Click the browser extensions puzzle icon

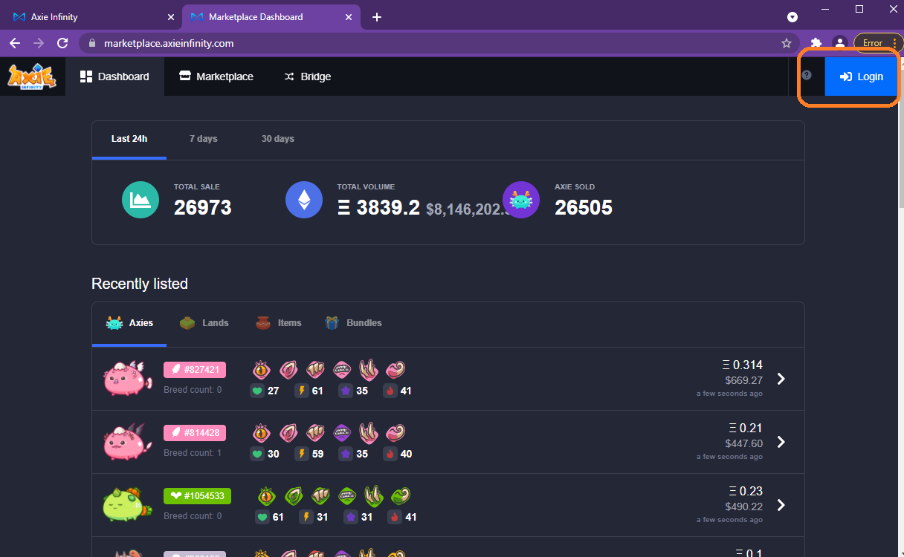tap(816, 43)
